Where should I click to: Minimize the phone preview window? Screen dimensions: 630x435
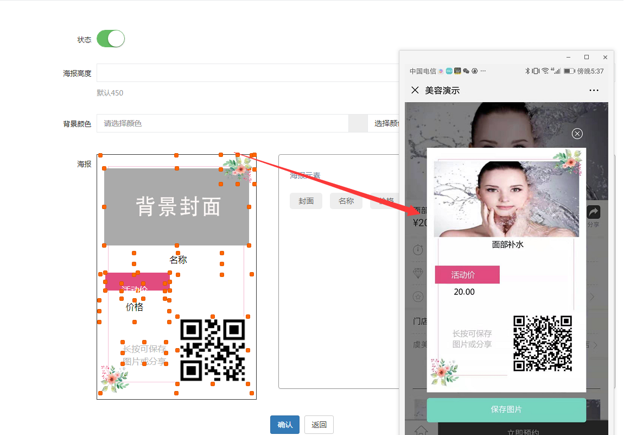click(x=568, y=57)
